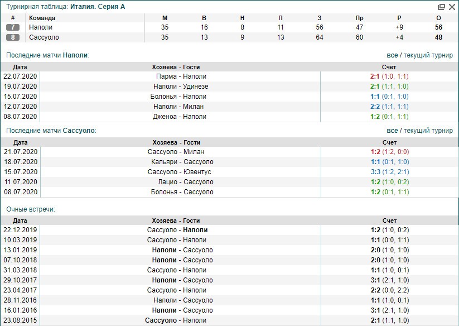Show all matches link for Наполи's last matches
The height and width of the screenshot is (326, 459).
point(392,55)
